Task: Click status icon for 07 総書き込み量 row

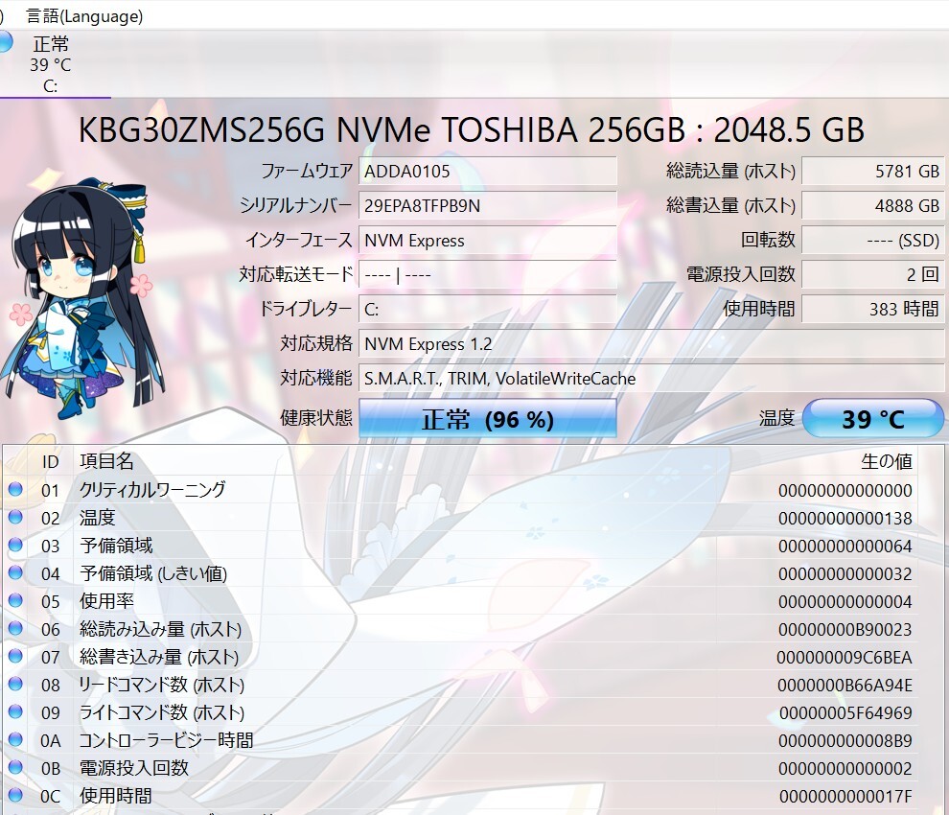Action: point(15,657)
